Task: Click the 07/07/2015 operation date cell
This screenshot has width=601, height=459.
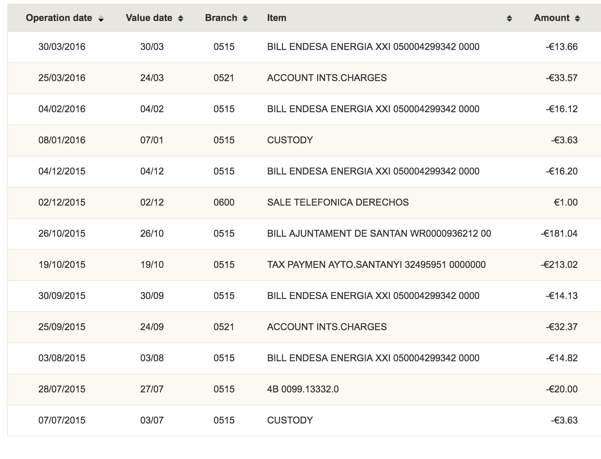Action: tap(62, 420)
